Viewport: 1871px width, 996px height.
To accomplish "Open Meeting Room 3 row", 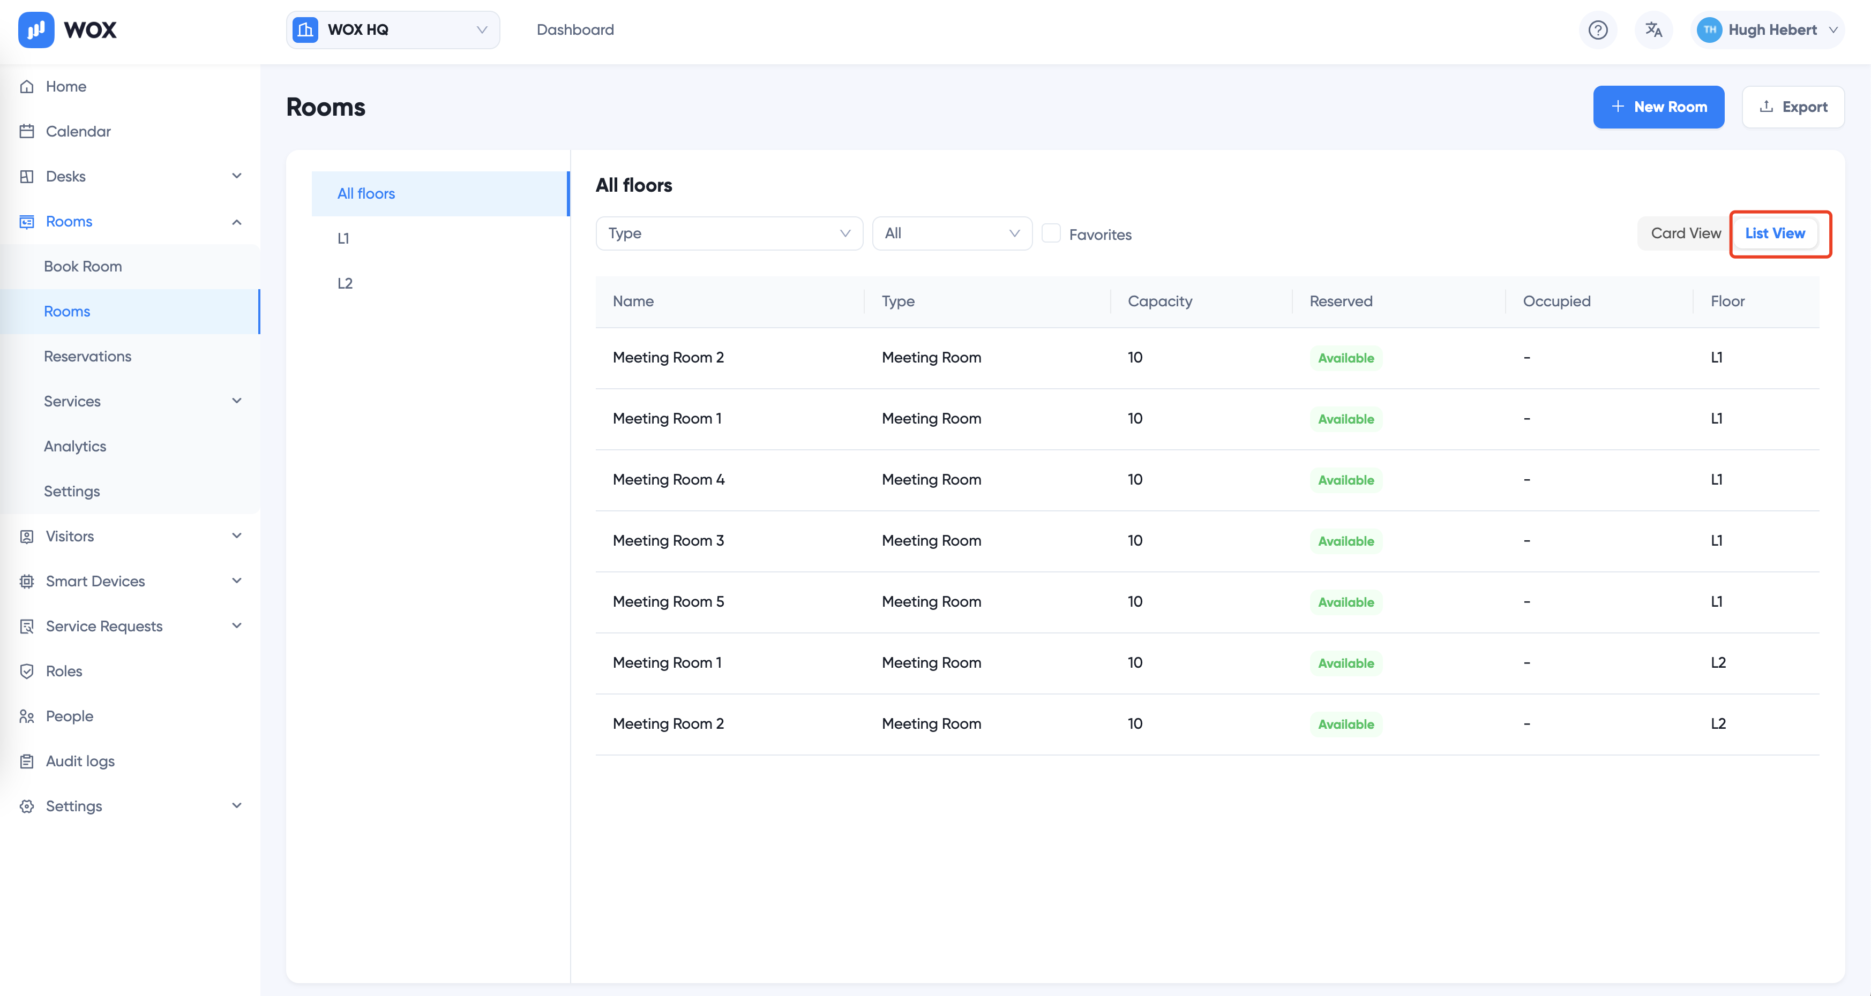I will 1207,541.
